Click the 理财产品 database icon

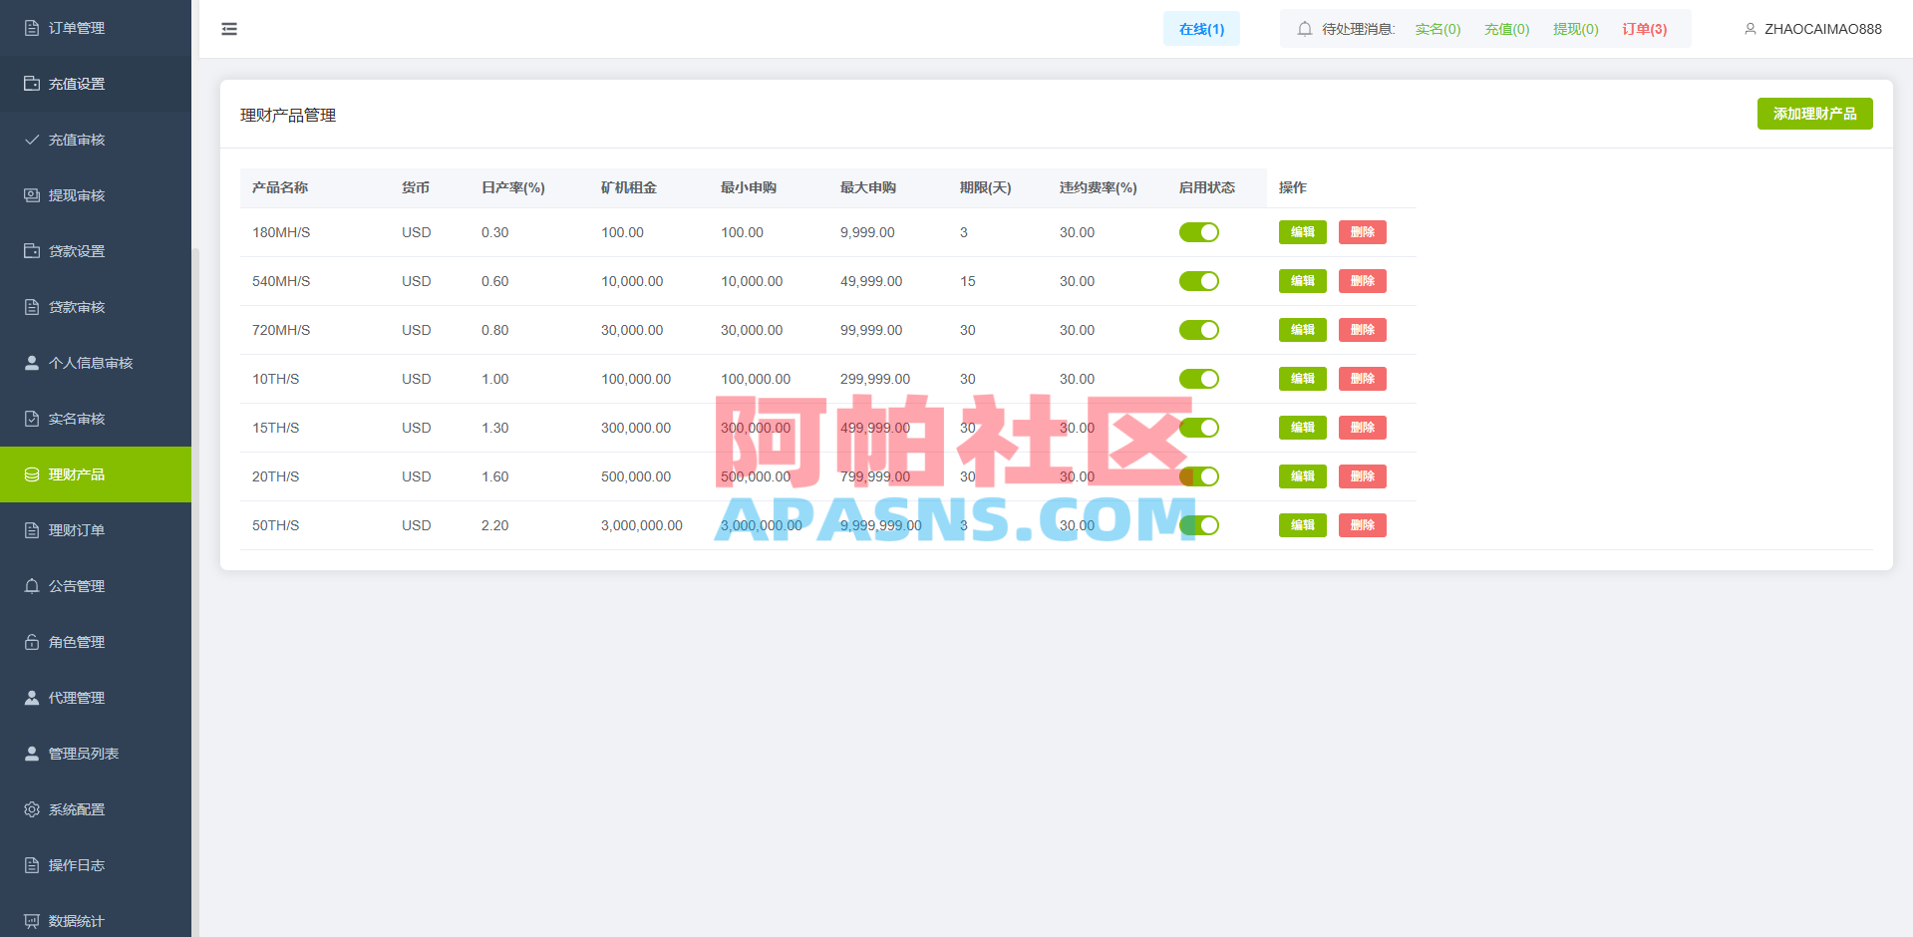32,474
